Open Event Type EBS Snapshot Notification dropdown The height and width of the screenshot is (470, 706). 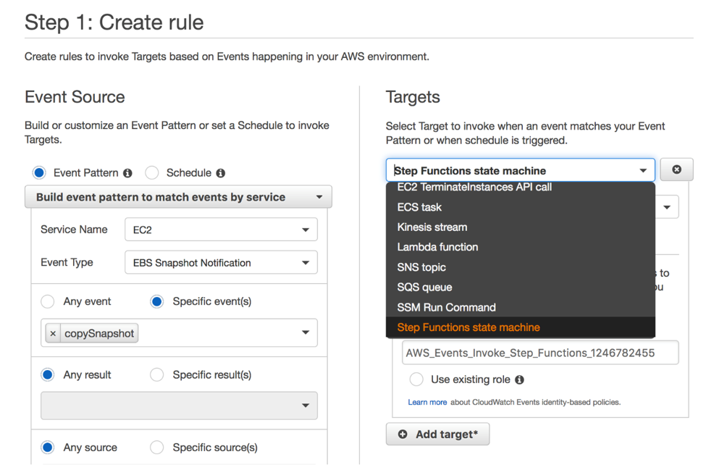[x=221, y=263]
